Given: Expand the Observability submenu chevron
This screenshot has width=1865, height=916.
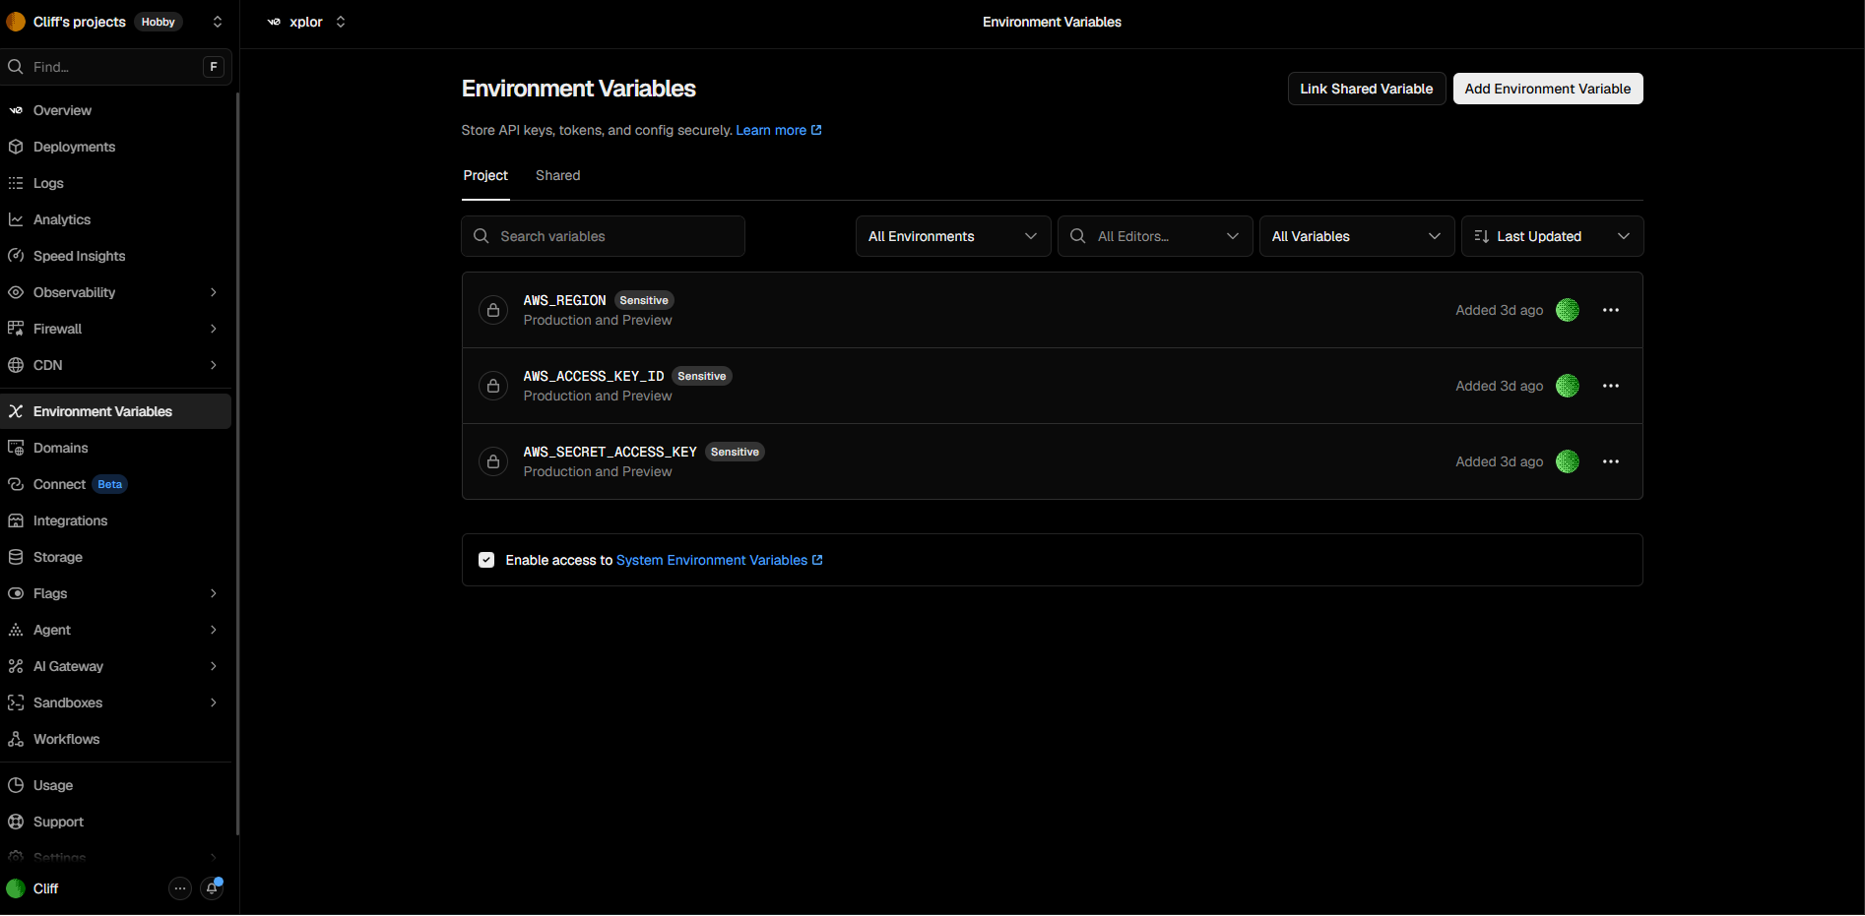Looking at the screenshot, I should pos(214,292).
